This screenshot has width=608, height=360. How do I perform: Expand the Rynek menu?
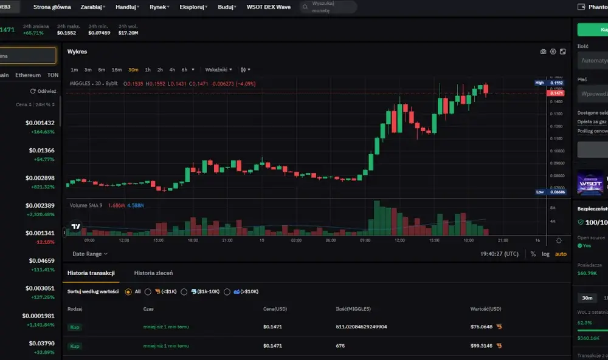click(159, 7)
